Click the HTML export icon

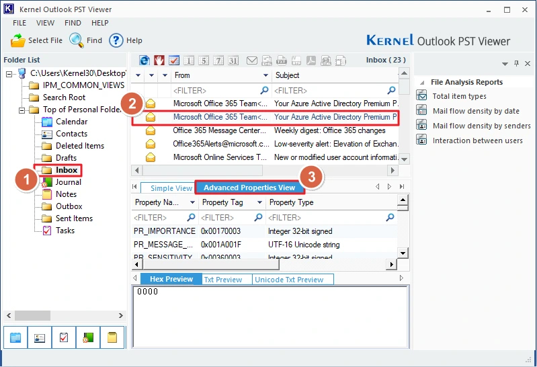(x=326, y=60)
